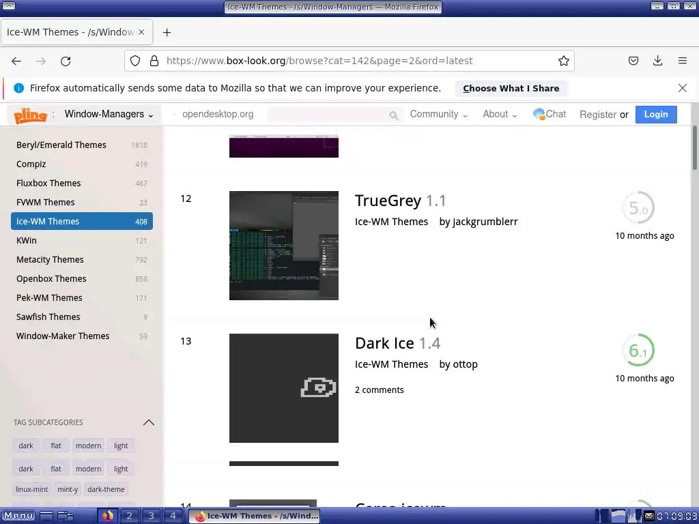Open the tracking protection shield icon
The height and width of the screenshot is (524, 699).
coord(135,61)
